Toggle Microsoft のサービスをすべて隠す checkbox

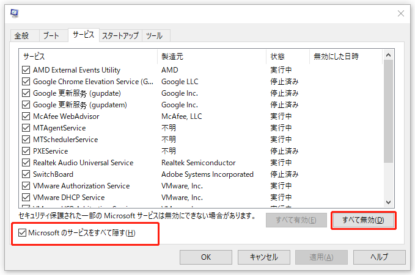[x=22, y=233]
